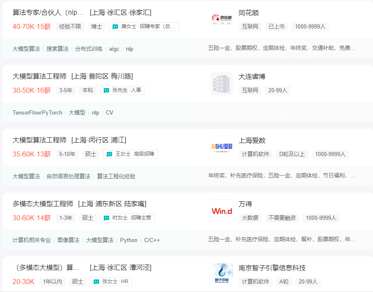Viewport: 373px width, 292px height.
Task: Click location [上海·徐汇区·漕河泾]
Action: (x=121, y=268)
